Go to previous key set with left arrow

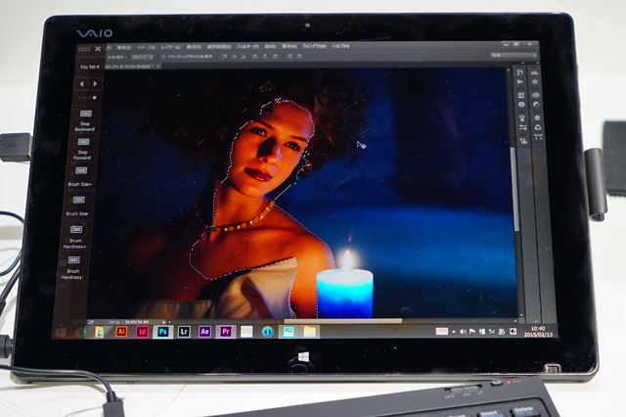tap(82, 84)
